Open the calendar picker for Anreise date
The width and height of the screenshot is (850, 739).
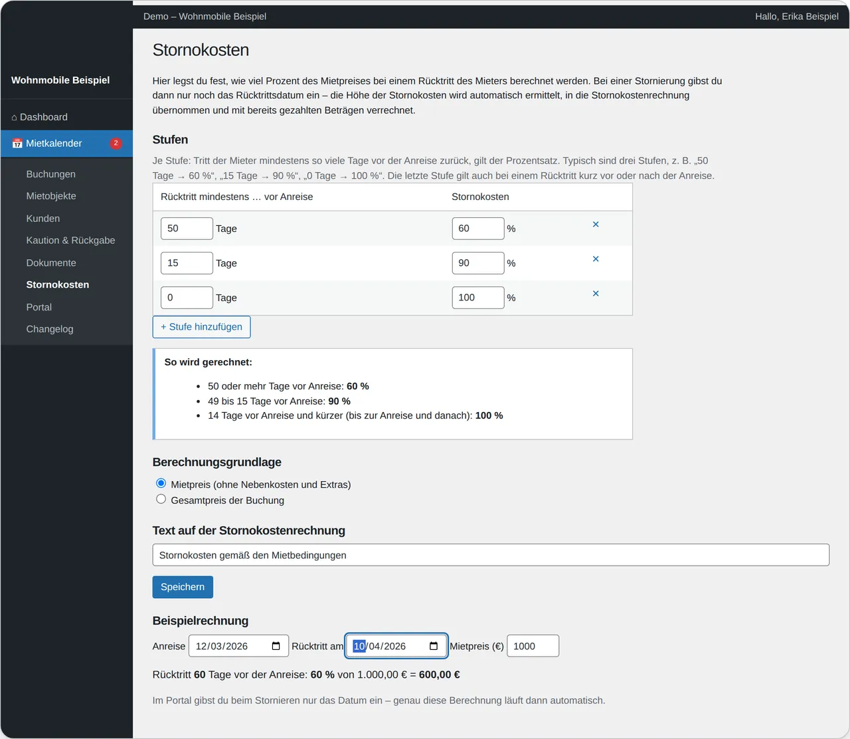tap(276, 646)
